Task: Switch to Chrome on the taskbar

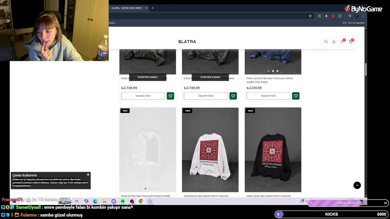Action: pyautogui.click(x=141, y=201)
